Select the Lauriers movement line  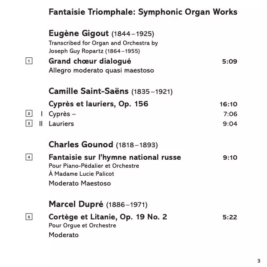tap(61, 124)
